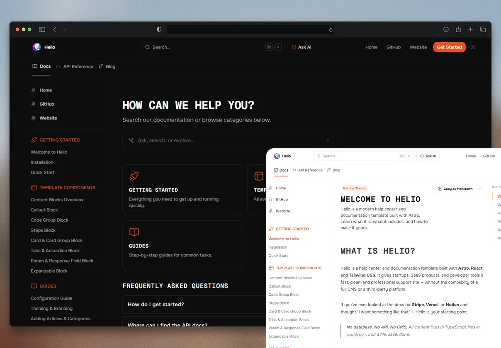Expand How do I get started question
This screenshot has height=348, width=501.
click(x=194, y=304)
